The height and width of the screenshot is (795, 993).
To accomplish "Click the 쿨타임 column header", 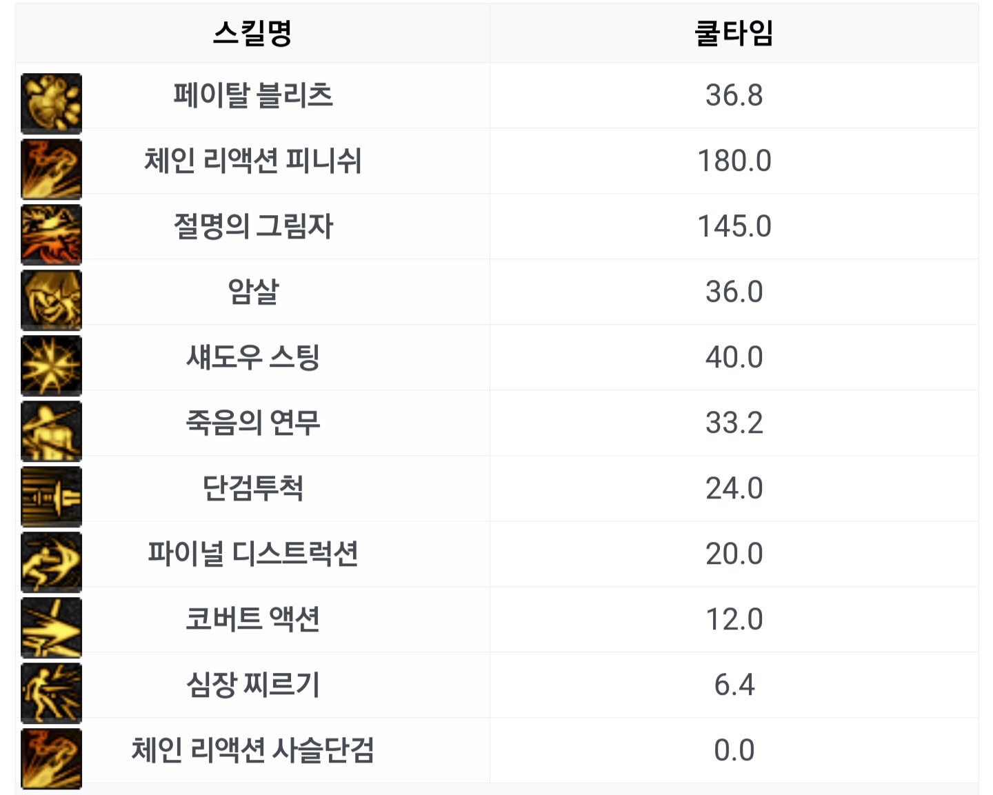I will [x=734, y=33].
